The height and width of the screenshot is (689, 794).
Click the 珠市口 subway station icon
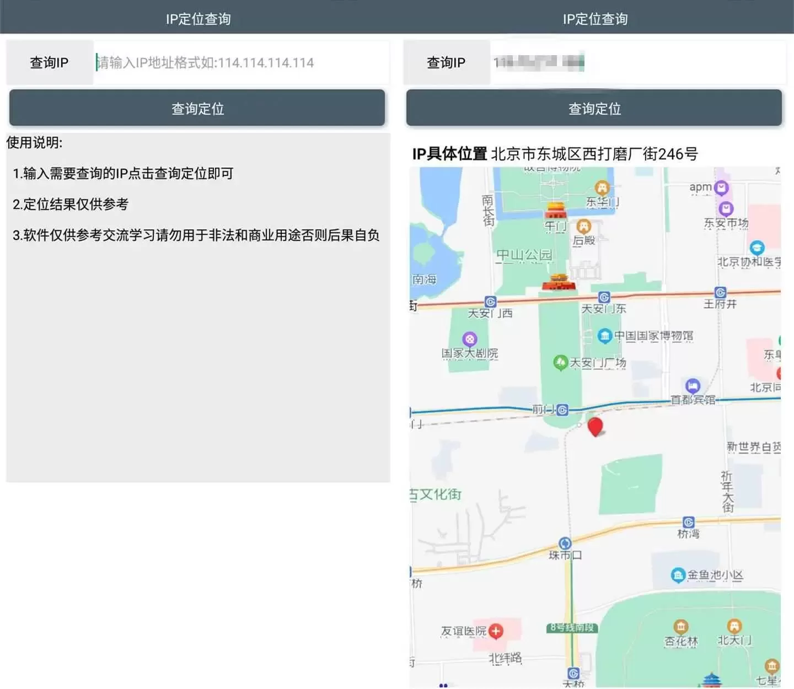[x=566, y=542]
